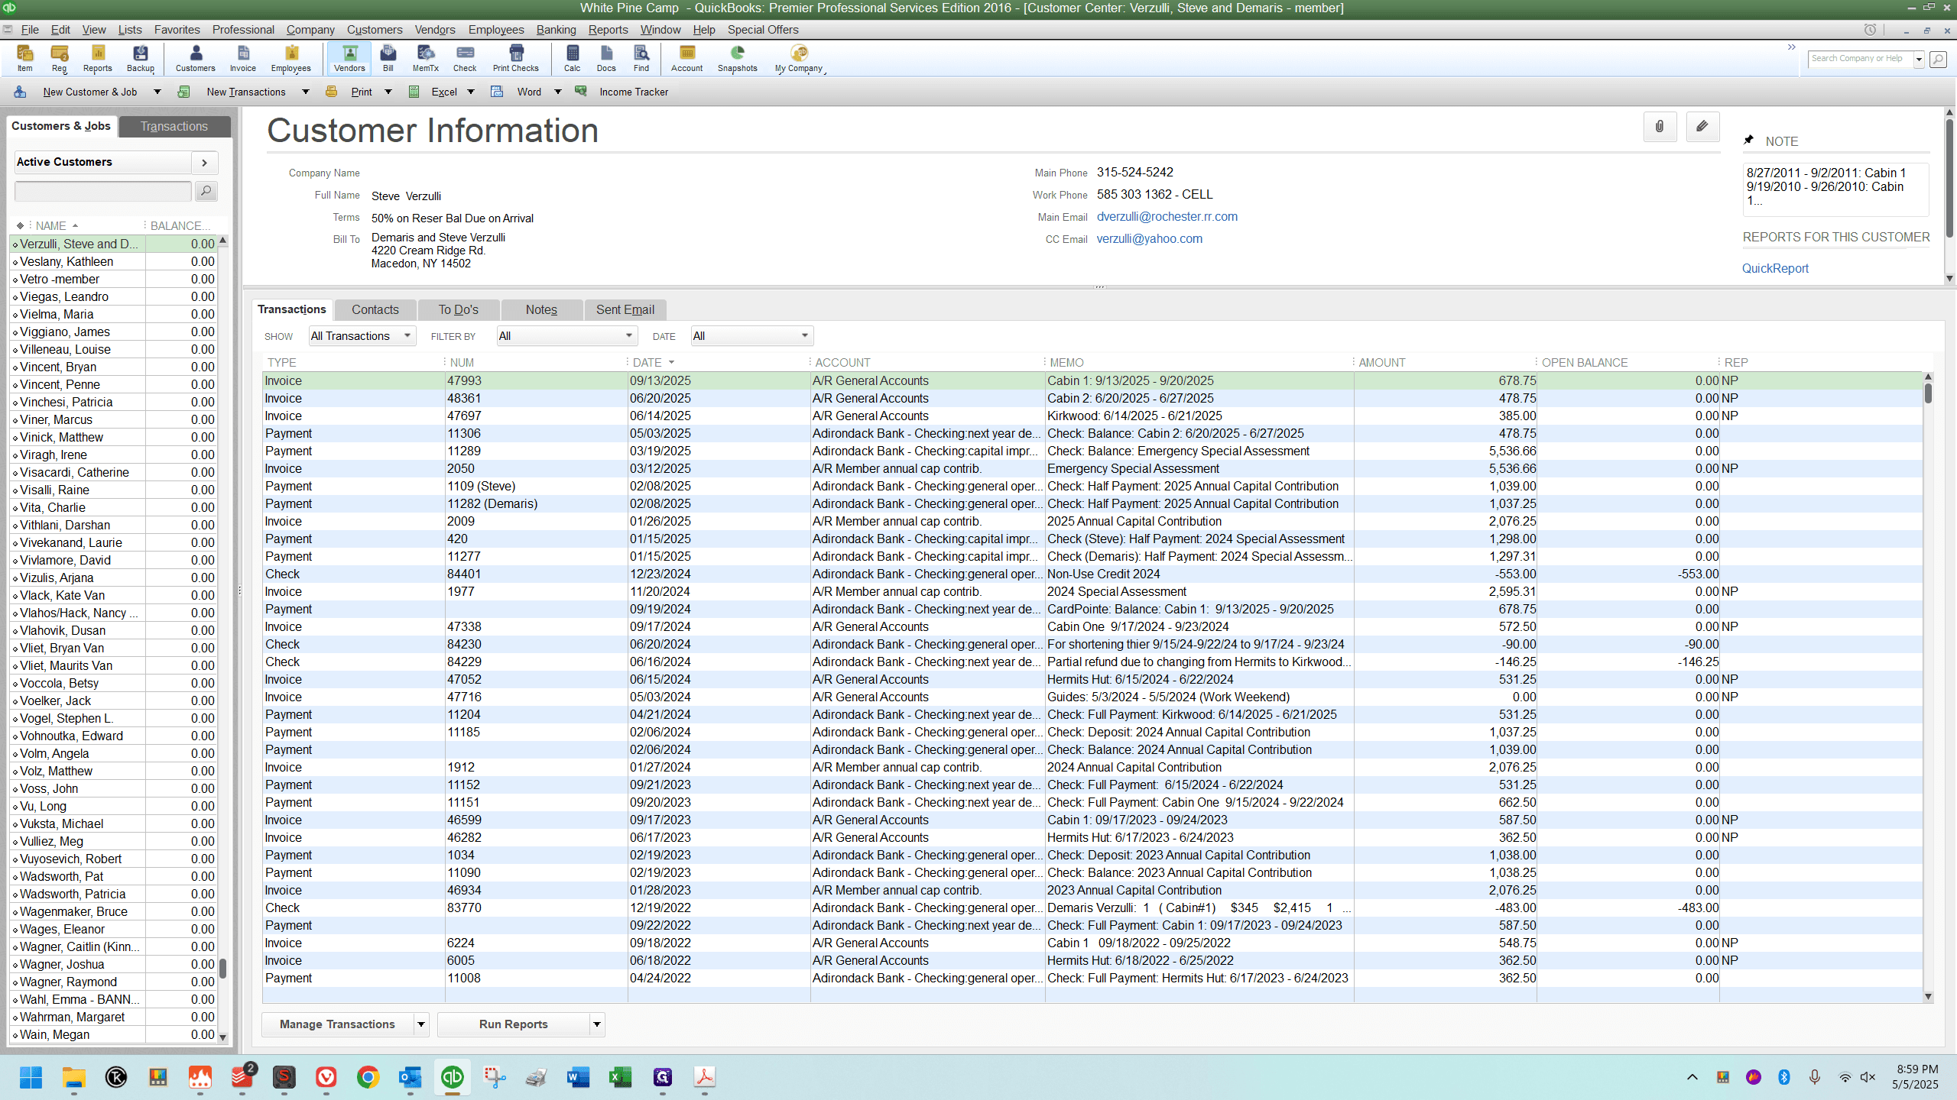Open Excel from the taskbar
Image resolution: width=1957 pixels, height=1100 pixels.
pos(620,1077)
